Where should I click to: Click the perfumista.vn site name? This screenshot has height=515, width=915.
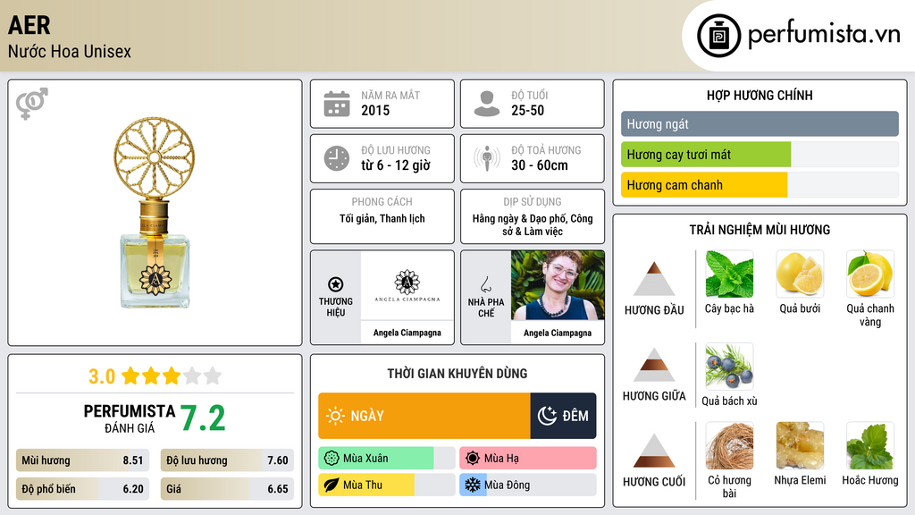pos(824,35)
